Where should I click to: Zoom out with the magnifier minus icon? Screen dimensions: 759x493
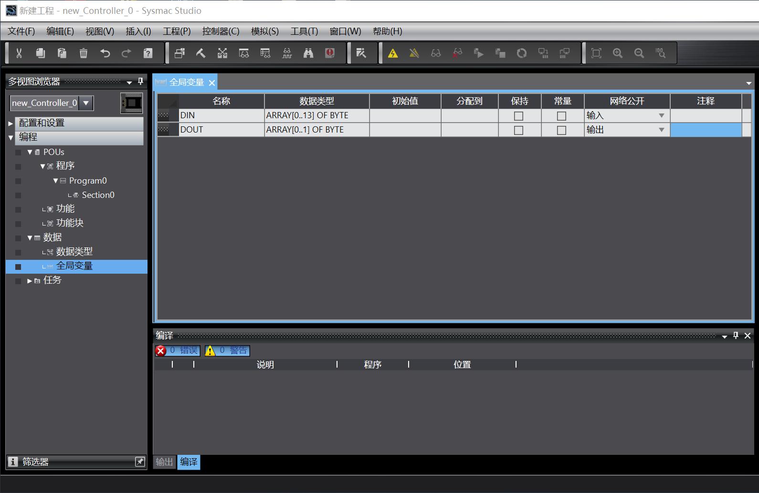coord(639,53)
